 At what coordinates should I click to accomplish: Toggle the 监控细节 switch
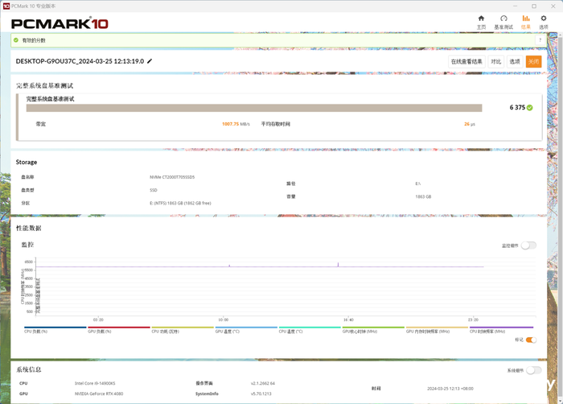coord(528,245)
